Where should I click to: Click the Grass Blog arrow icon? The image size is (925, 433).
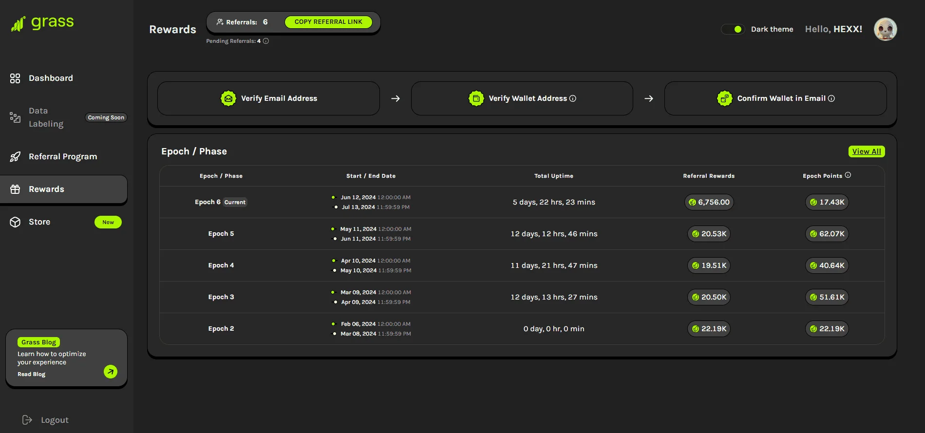[111, 372]
